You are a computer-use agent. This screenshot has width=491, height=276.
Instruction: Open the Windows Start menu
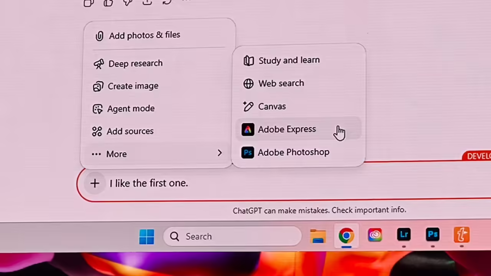(x=146, y=237)
